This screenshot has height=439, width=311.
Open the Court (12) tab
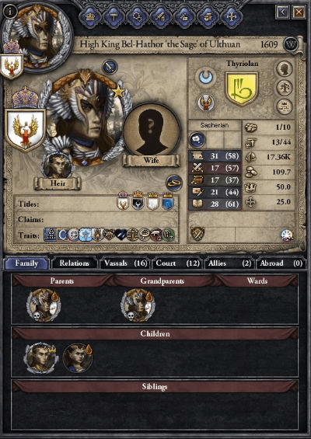click(178, 263)
